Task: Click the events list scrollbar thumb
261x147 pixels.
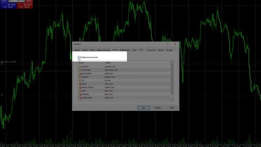Action: click(x=172, y=79)
